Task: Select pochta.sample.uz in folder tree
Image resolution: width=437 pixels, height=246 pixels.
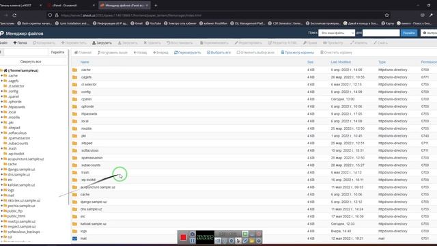Action: 21,206
